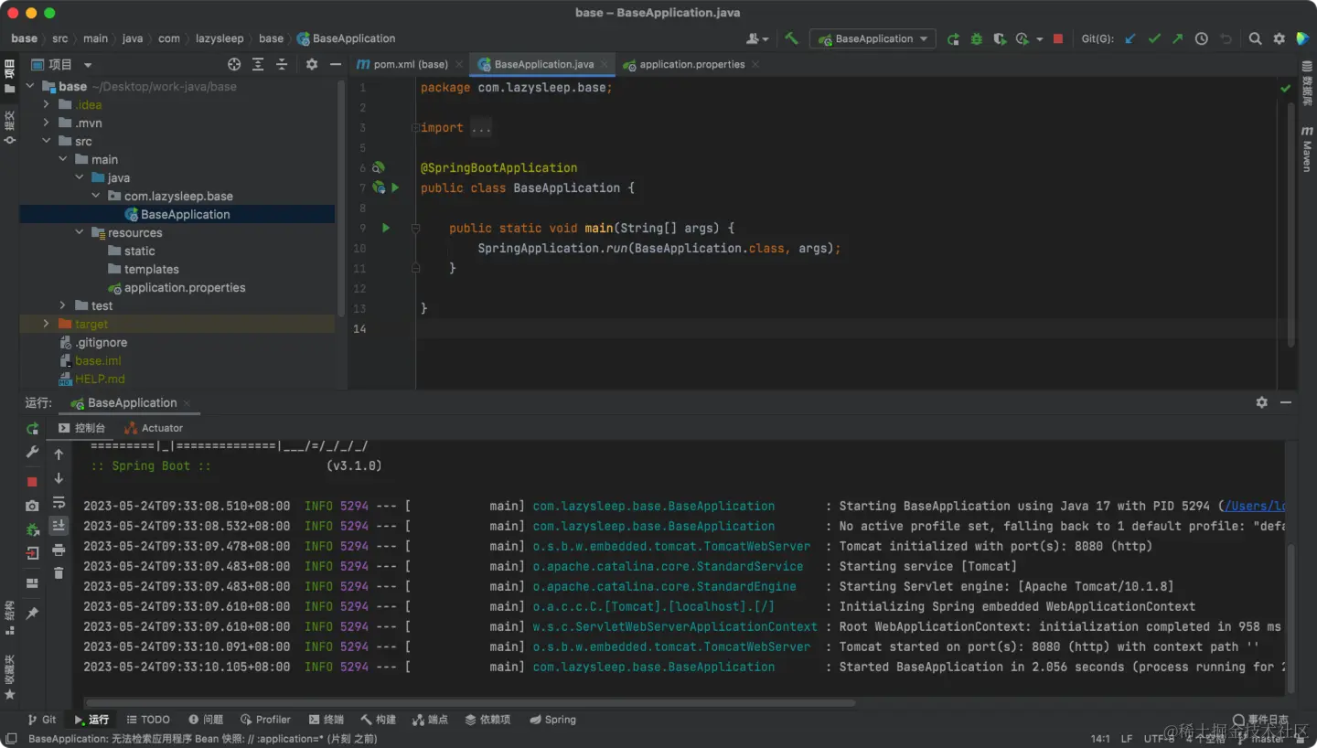Stop the app using the top toolbar stop icon
This screenshot has width=1317, height=748.
pos(1058,39)
